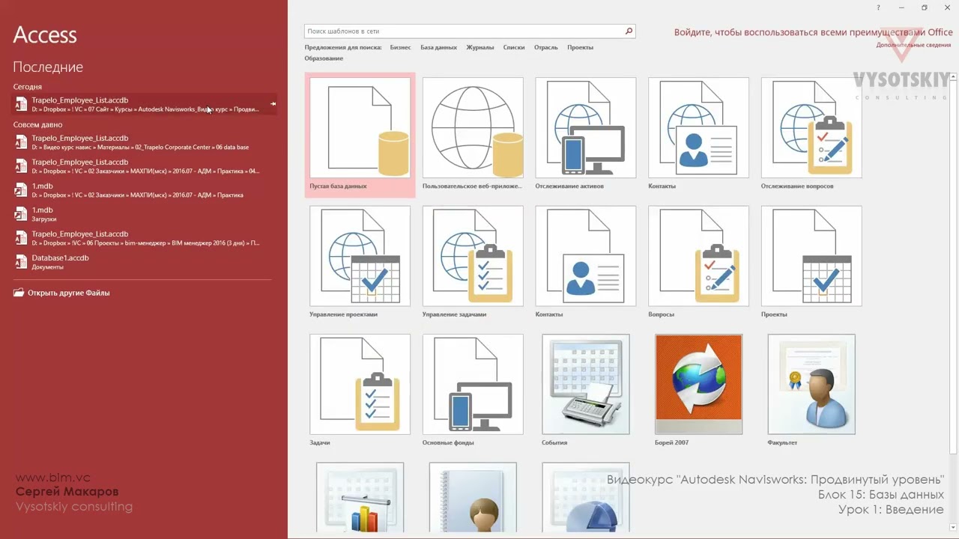Screen dimensions: 959x539
Task: Open Database1.accdb from Документы
Action: (145, 262)
